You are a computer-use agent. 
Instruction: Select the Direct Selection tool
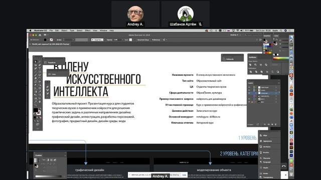40,61
